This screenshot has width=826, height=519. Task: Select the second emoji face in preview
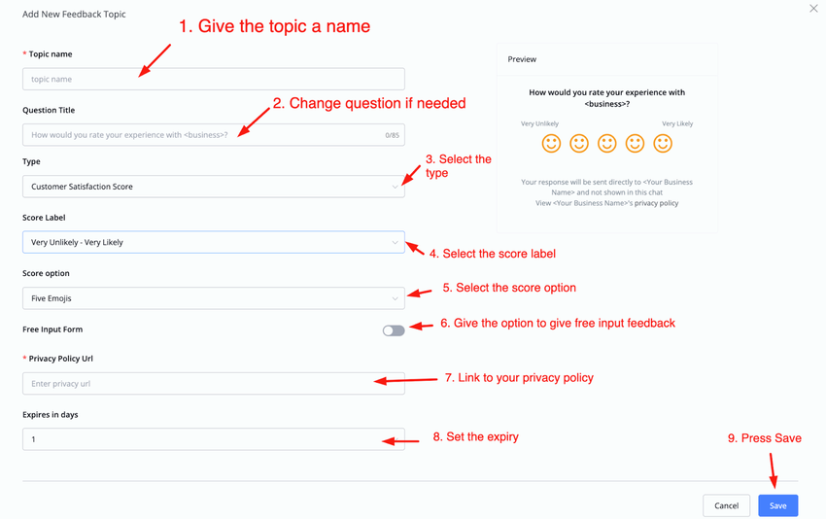tap(579, 144)
